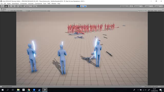Viewport: 164px width, 92px height.
Task: Select the Move tool
Action: (6, 6)
